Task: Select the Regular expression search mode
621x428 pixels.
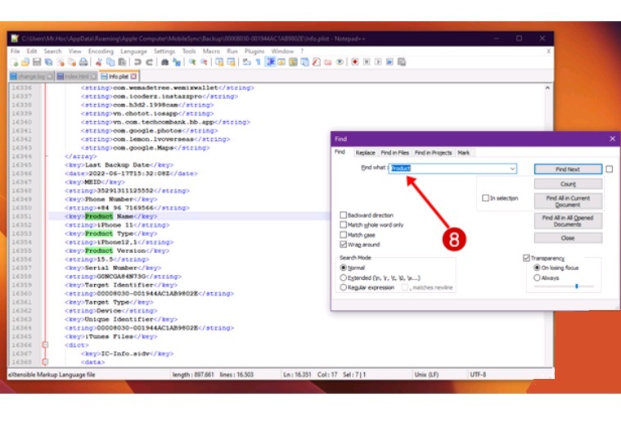Action: pyautogui.click(x=343, y=288)
